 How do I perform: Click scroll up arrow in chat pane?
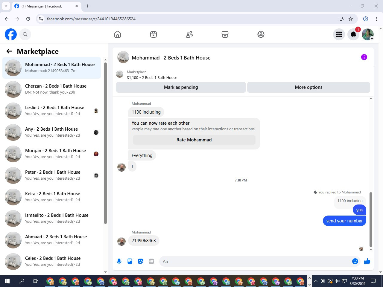pyautogui.click(x=371, y=99)
